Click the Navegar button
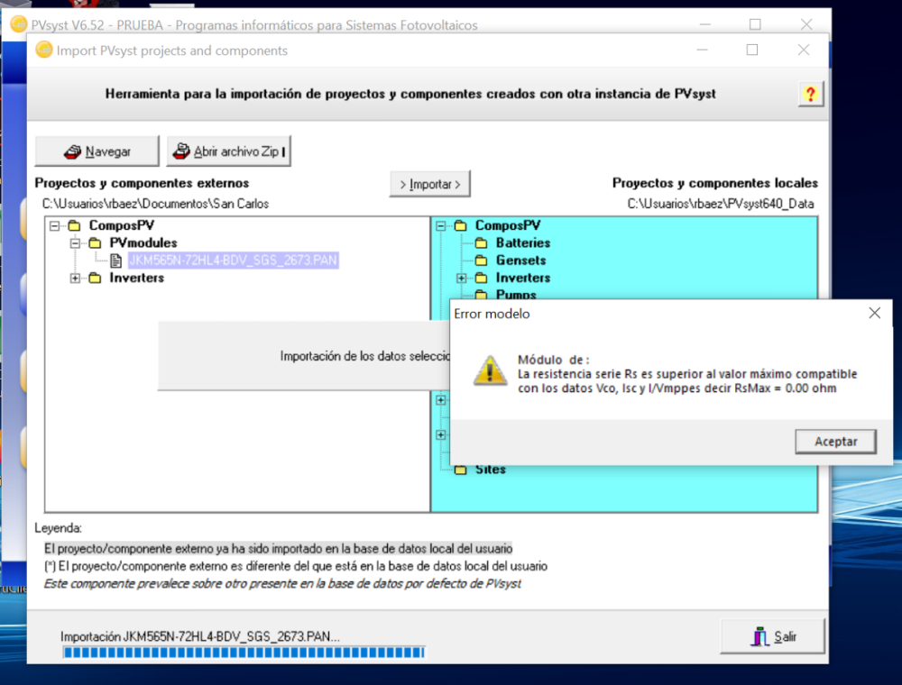 click(97, 151)
